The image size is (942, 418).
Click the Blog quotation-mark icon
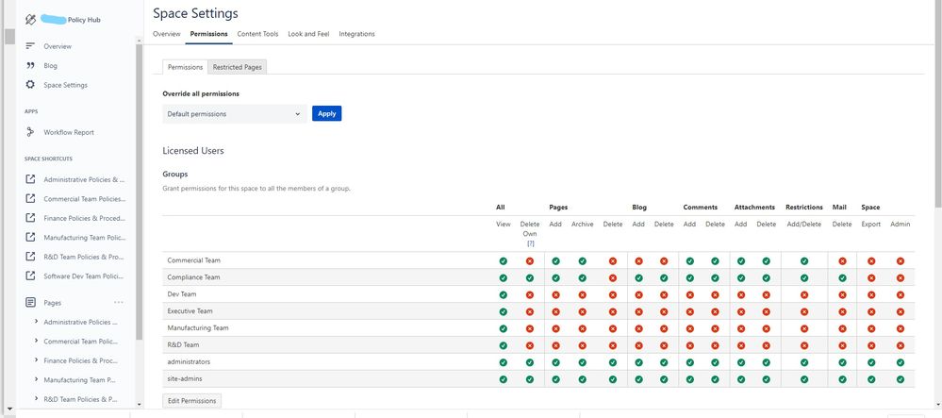click(30, 65)
